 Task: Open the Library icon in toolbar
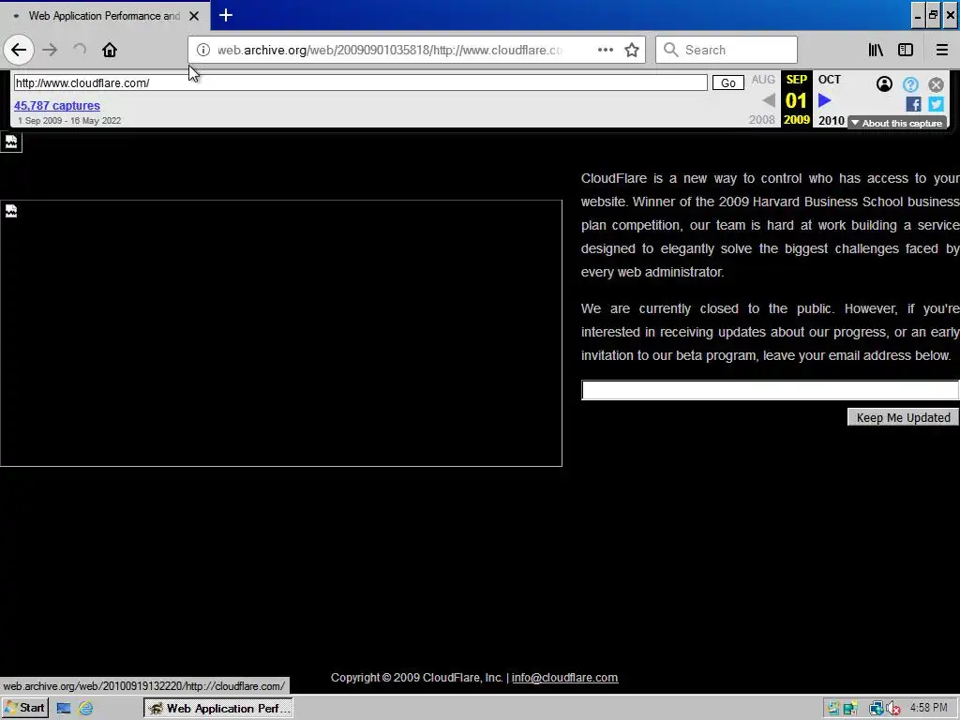pos(876,50)
